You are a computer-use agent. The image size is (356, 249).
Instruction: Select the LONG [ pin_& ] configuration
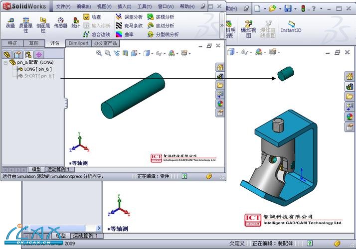tap(35, 69)
